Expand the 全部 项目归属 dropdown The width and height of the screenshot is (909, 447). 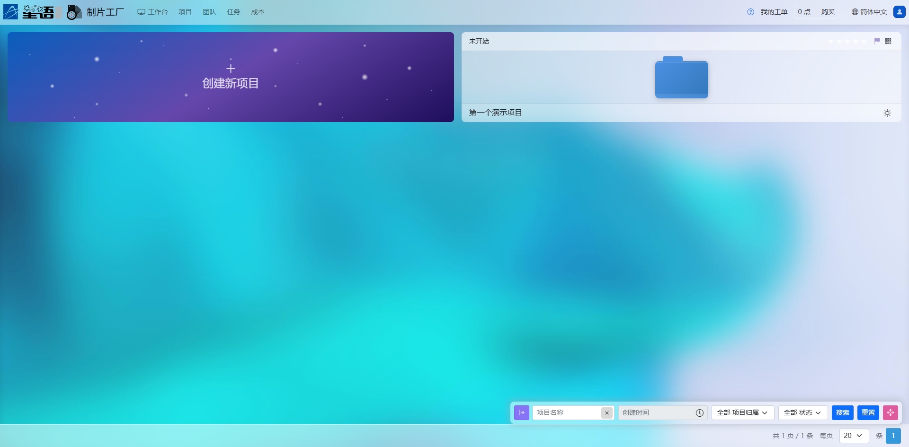pyautogui.click(x=742, y=412)
